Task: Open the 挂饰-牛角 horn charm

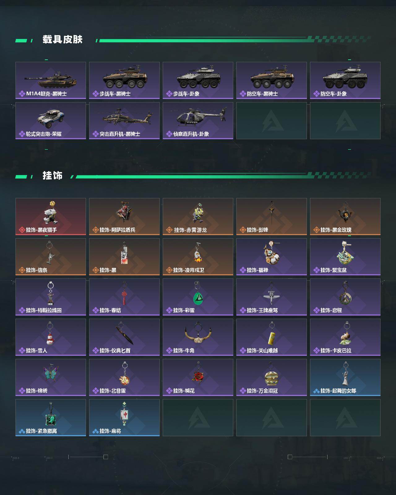Action: click(x=198, y=337)
